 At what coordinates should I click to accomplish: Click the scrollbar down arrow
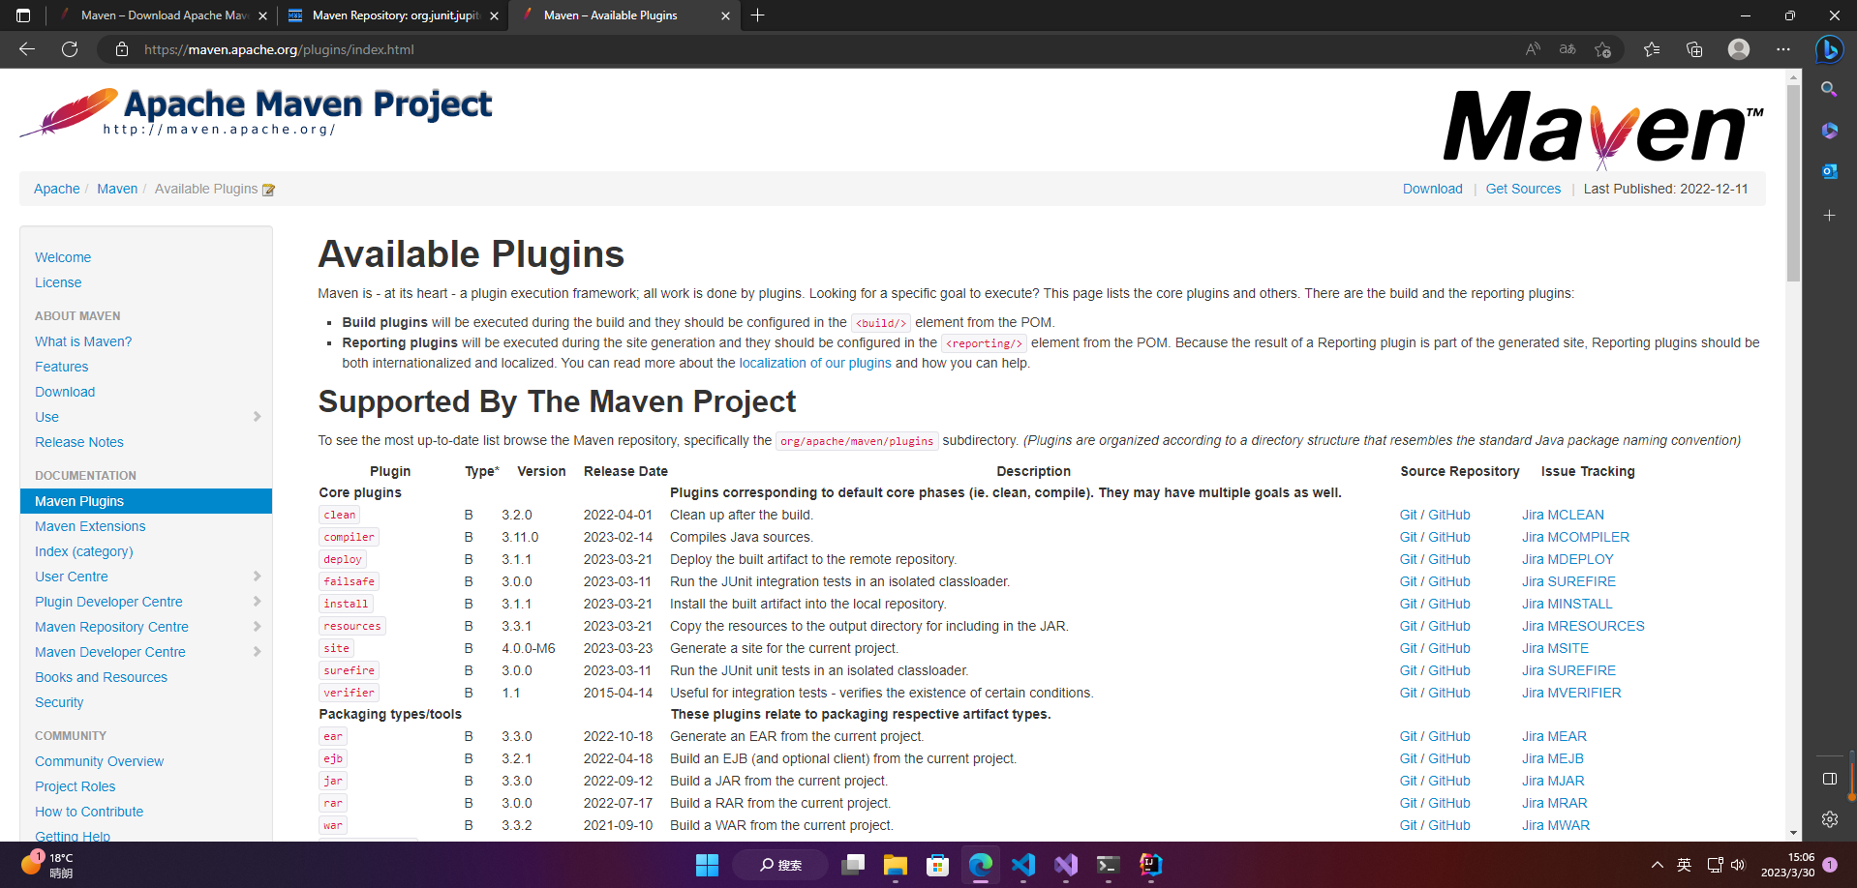(1793, 833)
